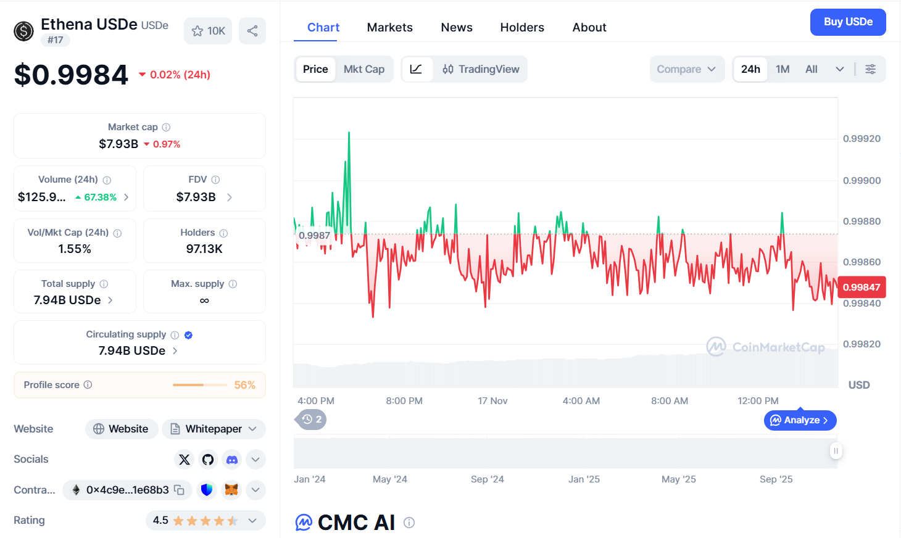Open chart settings sliders icon
The width and height of the screenshot is (901, 538).
870,69
